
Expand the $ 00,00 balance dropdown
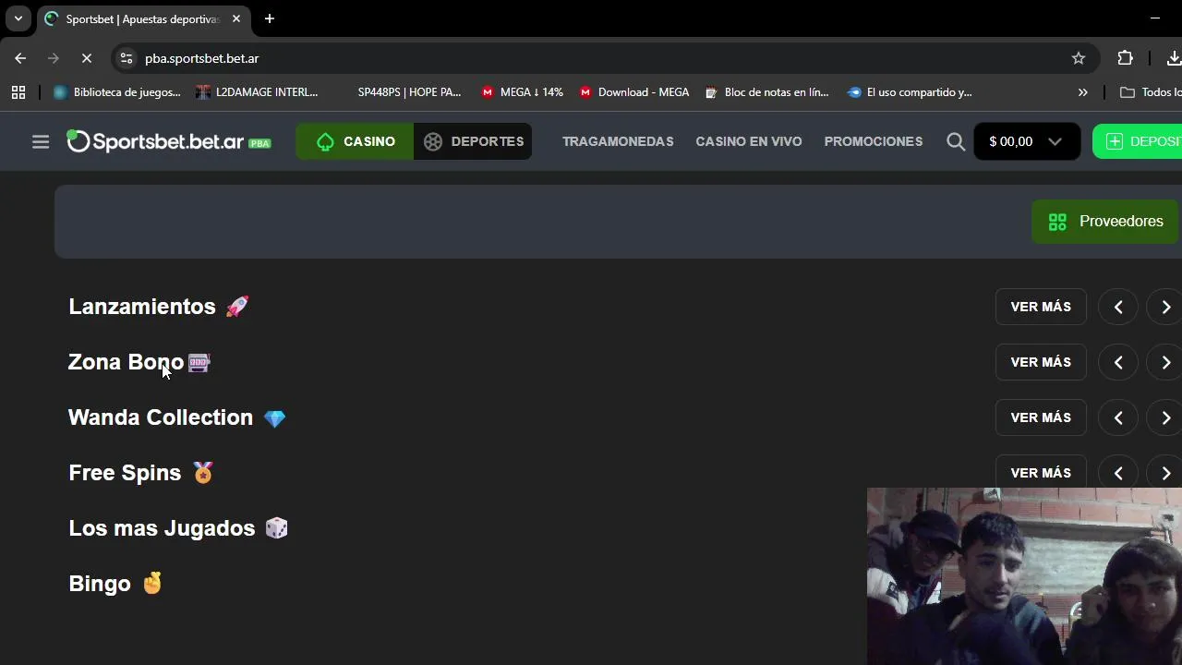1027,141
